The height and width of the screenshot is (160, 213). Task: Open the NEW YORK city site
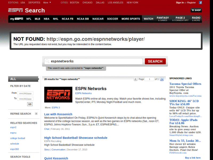[x=132, y=3]
